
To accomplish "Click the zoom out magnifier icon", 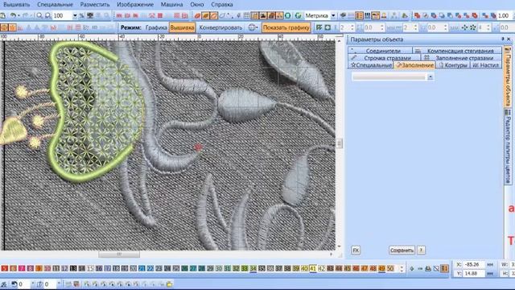I will [48, 15].
